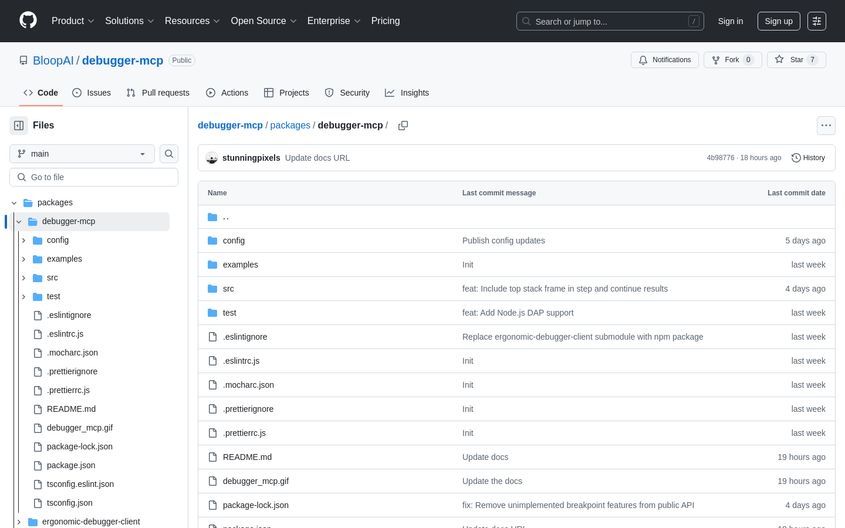Switch to the Insights tab
The width and height of the screenshot is (845, 528).
tap(407, 93)
